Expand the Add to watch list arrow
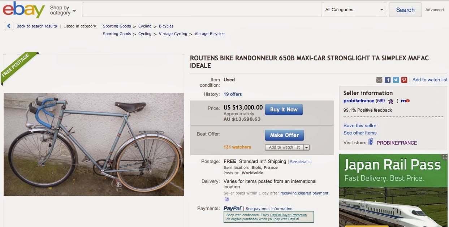Screen dimensions: 449x227 click(307, 147)
